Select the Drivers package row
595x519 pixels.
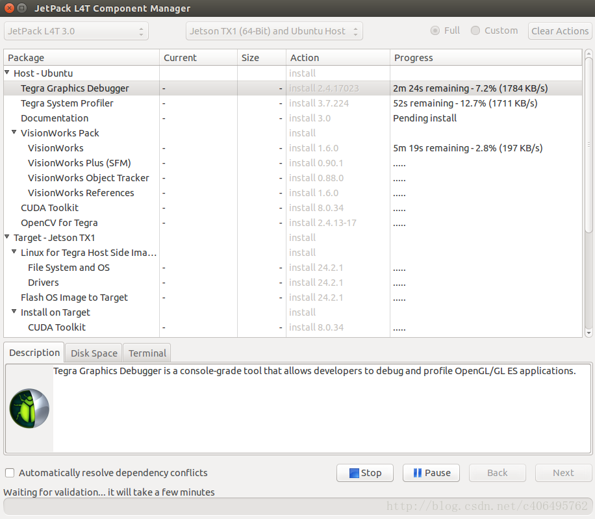tap(293, 283)
